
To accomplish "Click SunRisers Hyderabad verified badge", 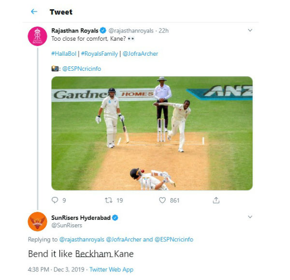I will click(115, 218).
